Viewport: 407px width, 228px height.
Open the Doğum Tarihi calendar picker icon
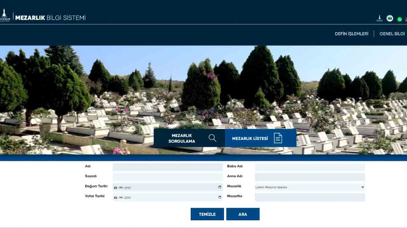pyautogui.click(x=220, y=187)
